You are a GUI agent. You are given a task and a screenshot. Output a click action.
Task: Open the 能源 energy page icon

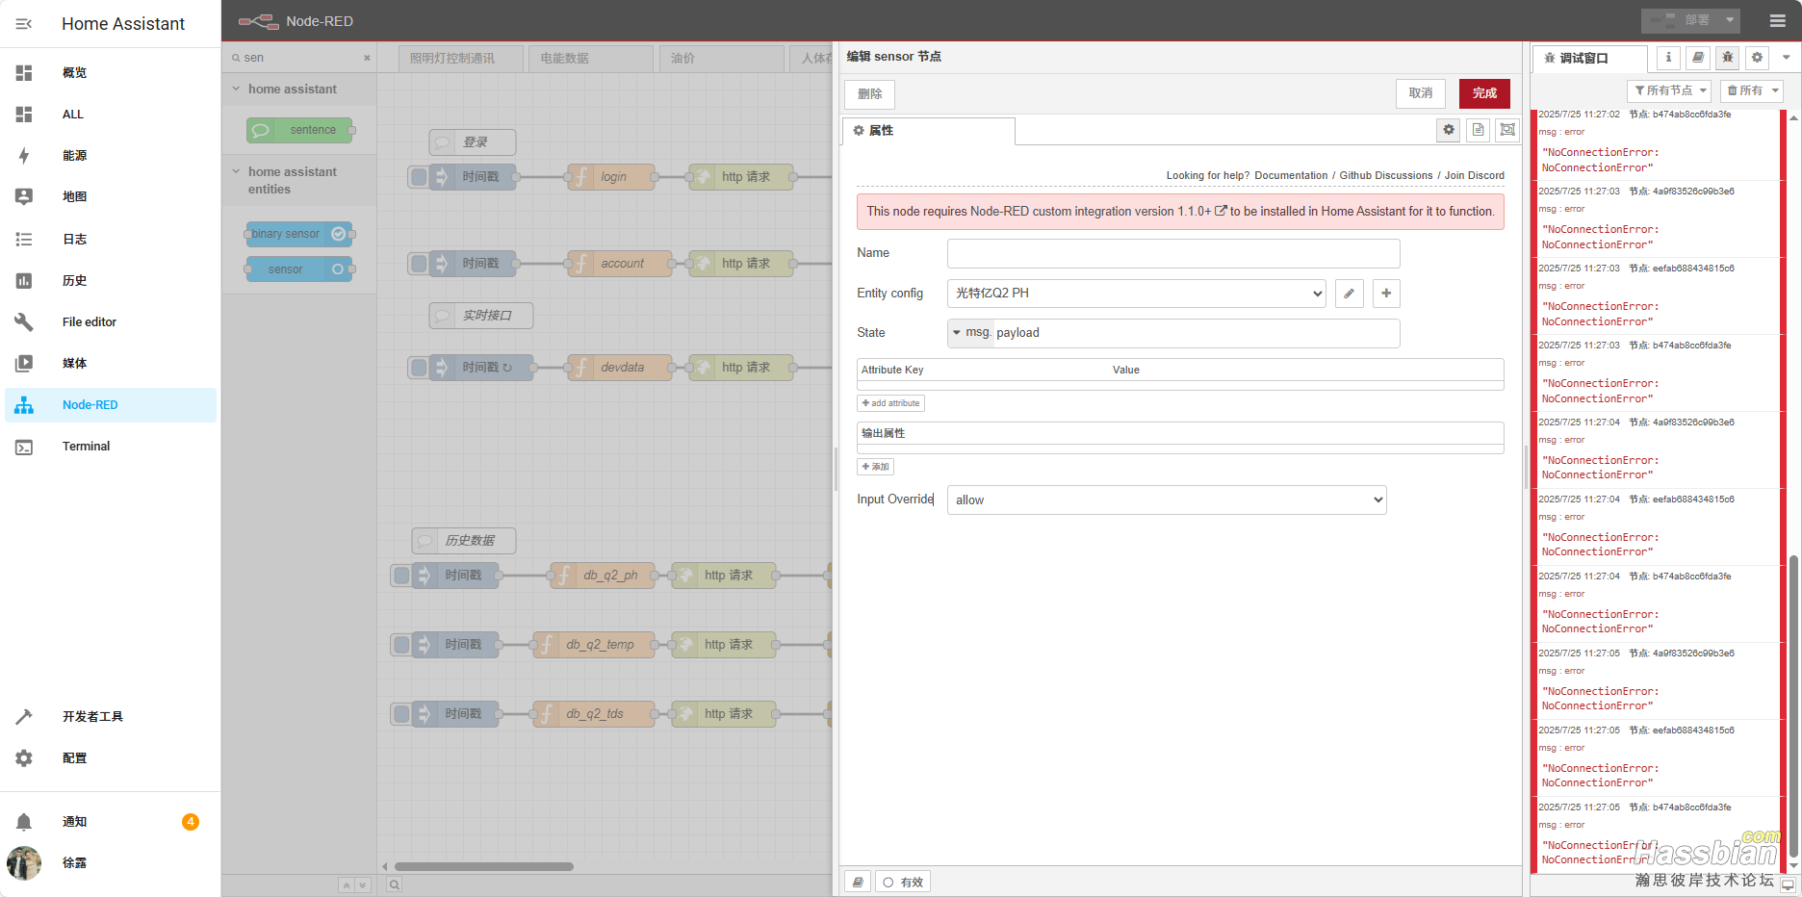coord(24,156)
